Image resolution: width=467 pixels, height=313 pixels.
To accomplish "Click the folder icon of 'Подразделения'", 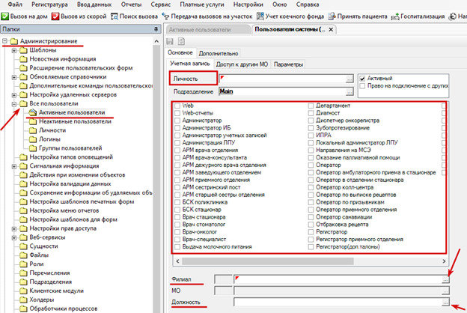I will point(23,282).
